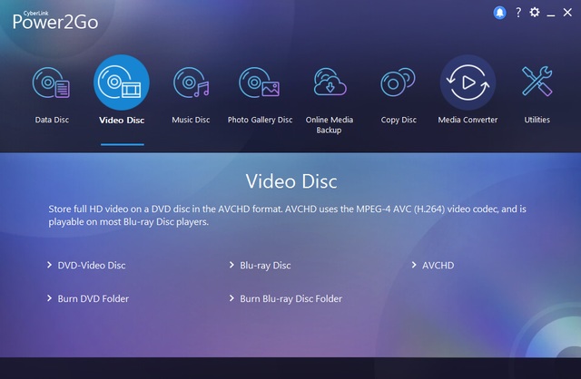Click the Video Disc section heading

tap(291, 181)
